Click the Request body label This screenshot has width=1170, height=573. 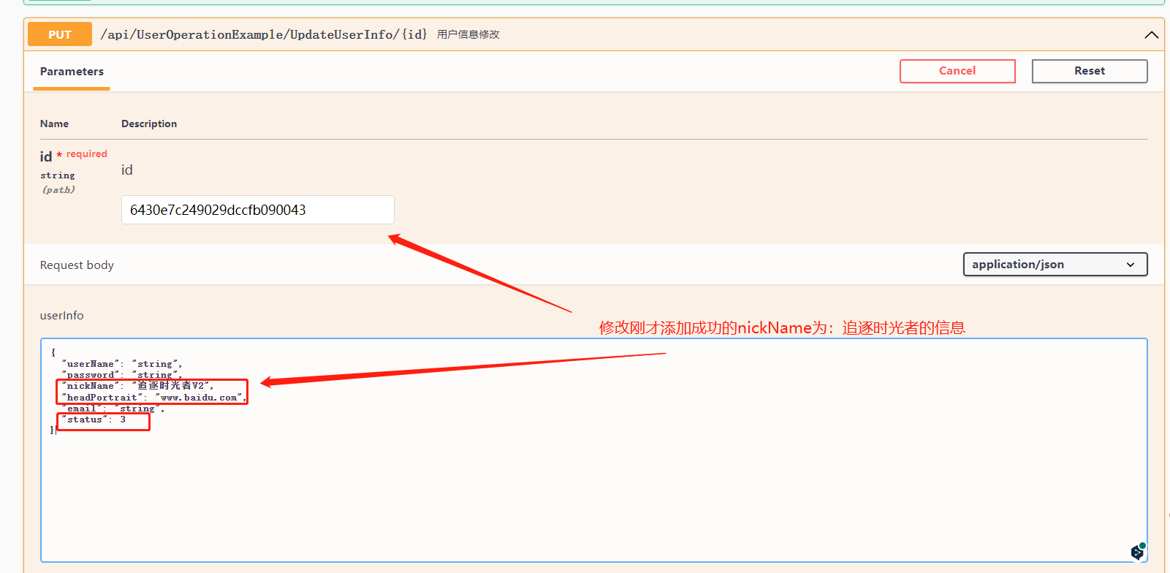click(77, 265)
